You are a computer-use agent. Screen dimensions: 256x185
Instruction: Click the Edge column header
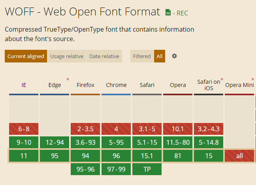[x=55, y=85]
